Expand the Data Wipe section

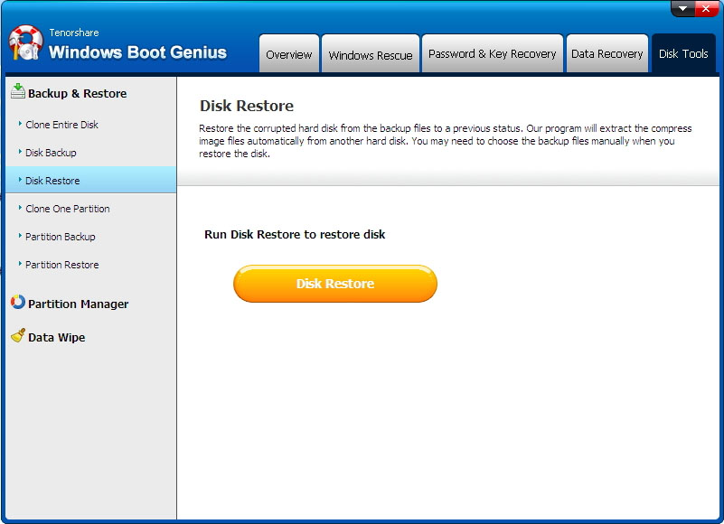pos(56,338)
